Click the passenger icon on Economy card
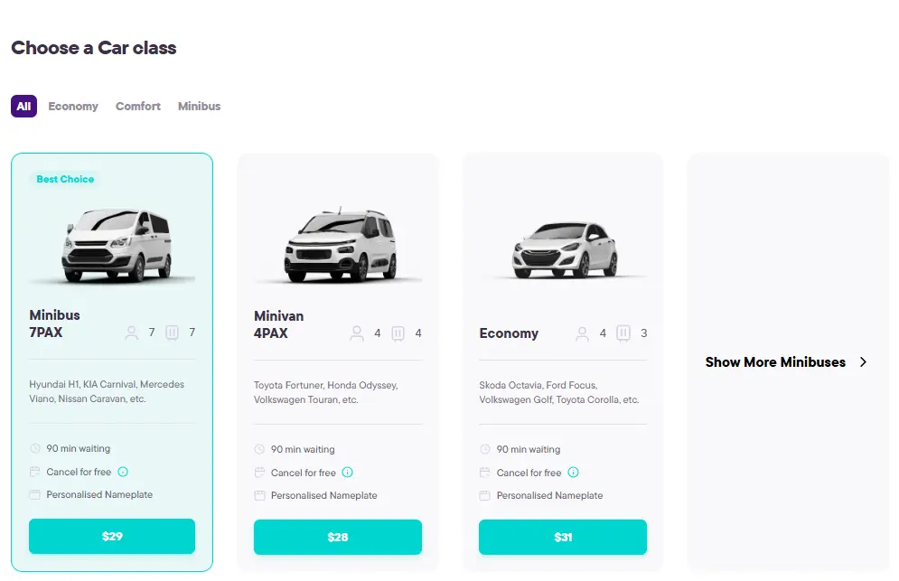The image size is (899, 581). pyautogui.click(x=582, y=333)
